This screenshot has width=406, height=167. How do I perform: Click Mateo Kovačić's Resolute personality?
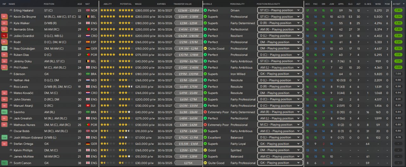click(x=237, y=93)
